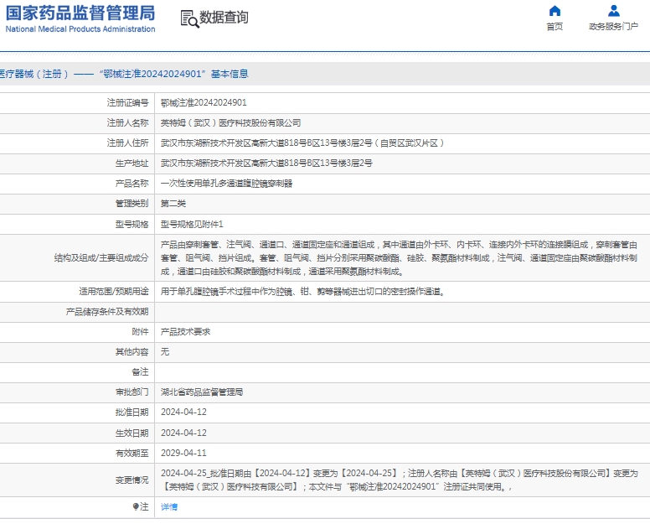Click the 生效日期 value 2024-04-12

coord(183,433)
